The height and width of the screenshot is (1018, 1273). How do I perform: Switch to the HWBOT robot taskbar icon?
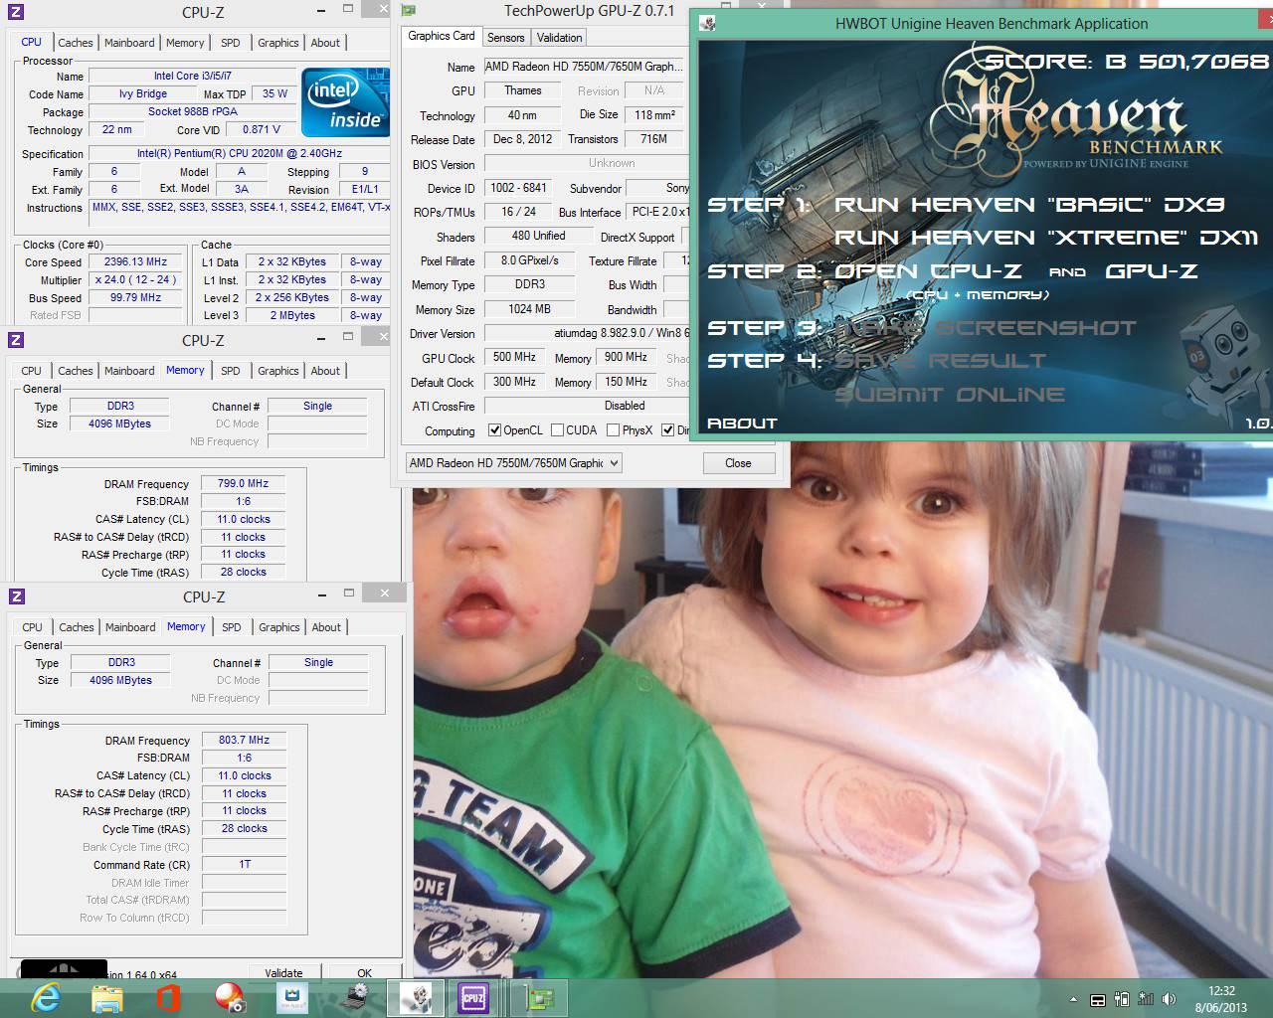(x=416, y=997)
